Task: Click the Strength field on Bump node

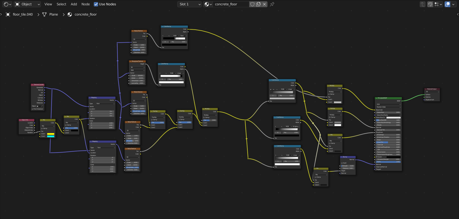Action: (x=347, y=166)
